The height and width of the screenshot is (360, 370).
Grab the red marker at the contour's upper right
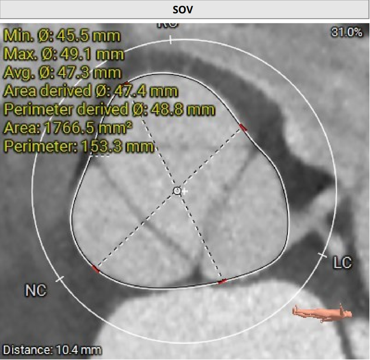(243, 128)
